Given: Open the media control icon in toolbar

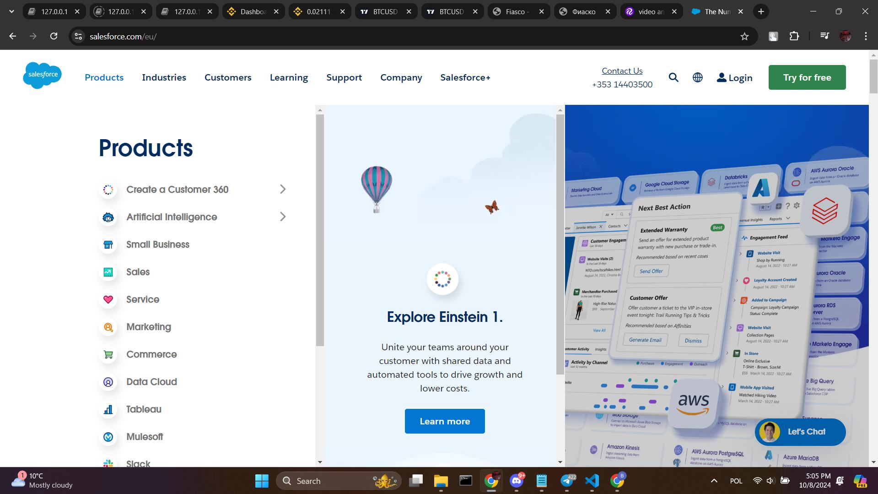Looking at the screenshot, I should [x=824, y=36].
